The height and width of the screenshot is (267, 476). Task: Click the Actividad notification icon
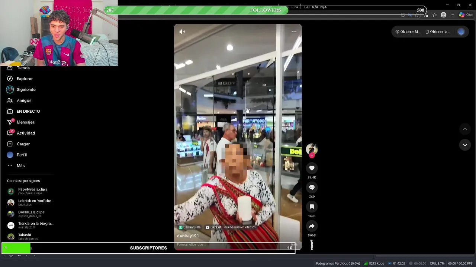pos(10,133)
